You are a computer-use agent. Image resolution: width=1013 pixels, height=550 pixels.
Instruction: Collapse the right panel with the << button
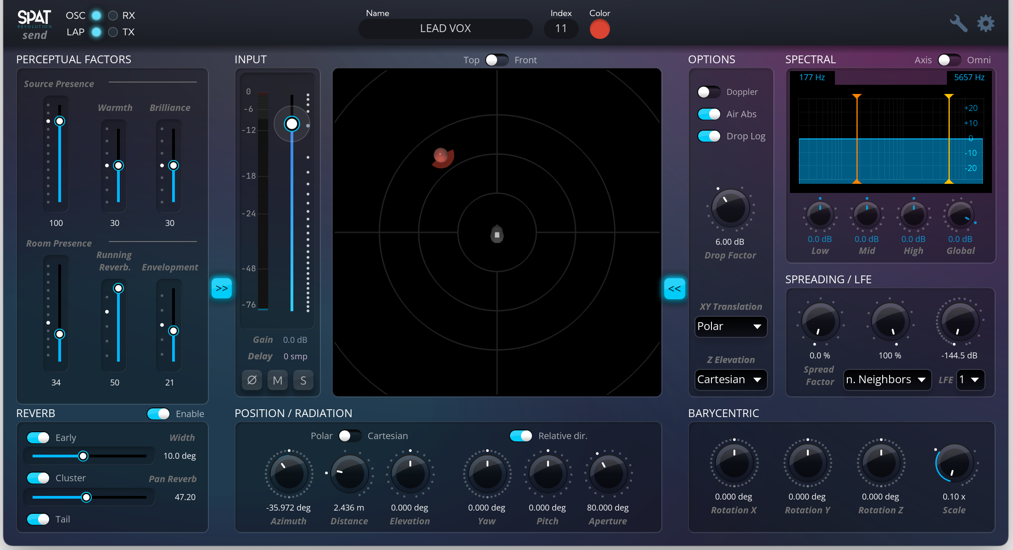coord(674,288)
